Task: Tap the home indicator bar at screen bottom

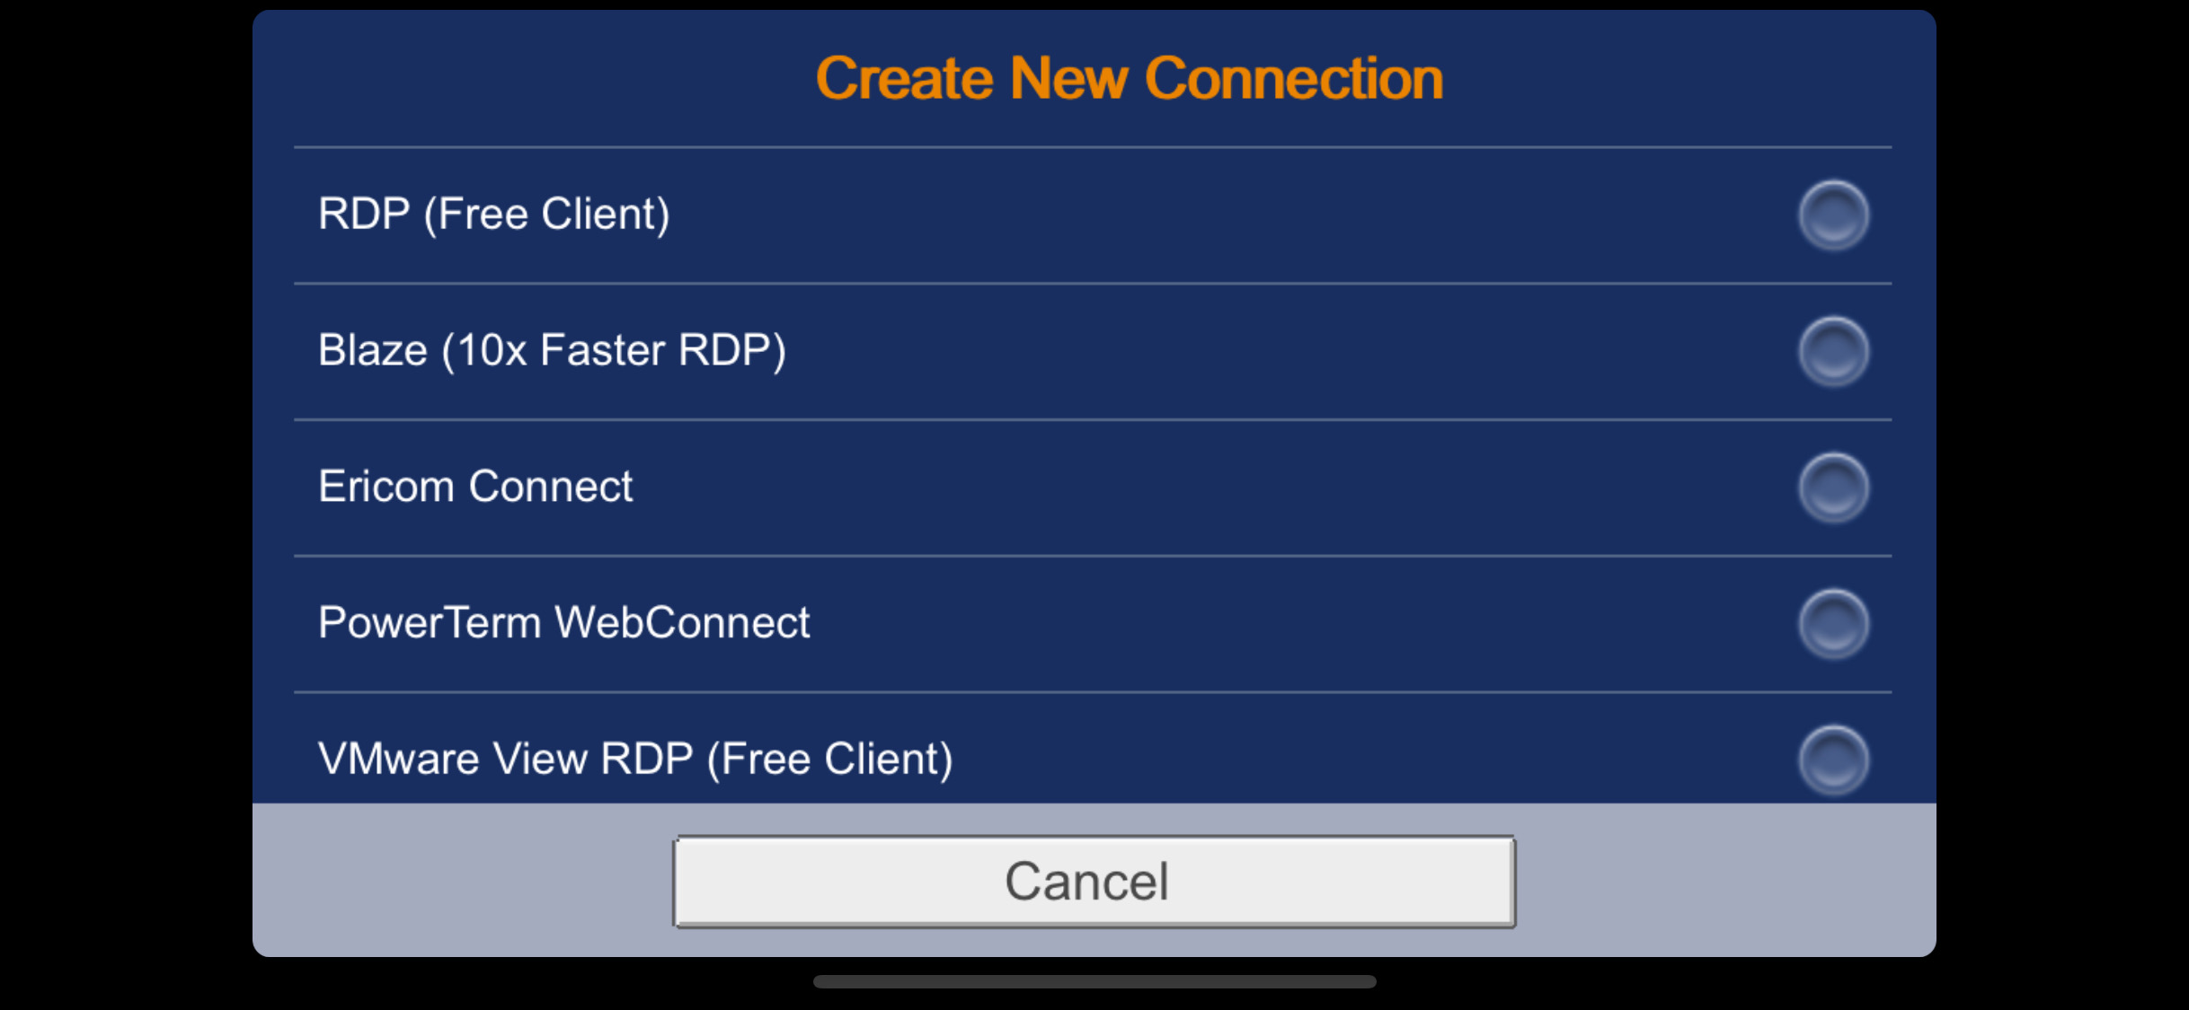Action: [1094, 981]
